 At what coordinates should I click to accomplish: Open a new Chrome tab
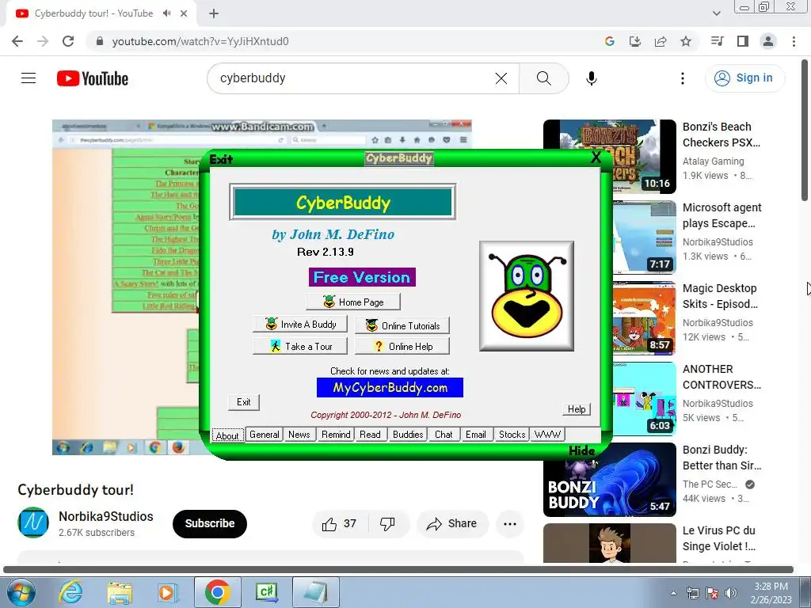point(214,13)
